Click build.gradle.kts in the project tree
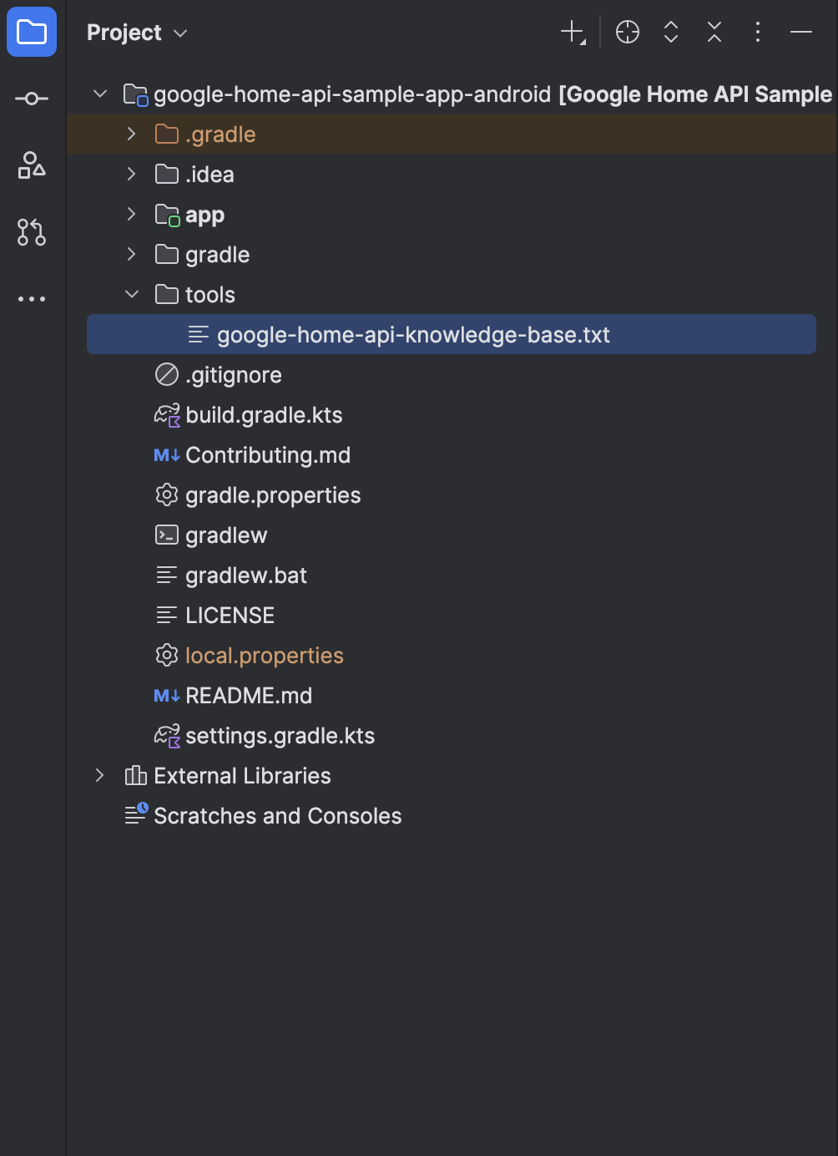The height and width of the screenshot is (1156, 838). [264, 414]
